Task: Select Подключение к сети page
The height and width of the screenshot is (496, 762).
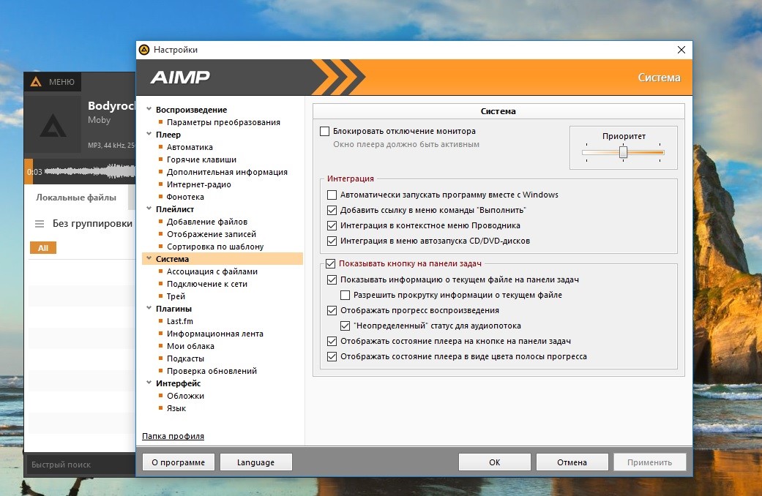Action: (207, 284)
